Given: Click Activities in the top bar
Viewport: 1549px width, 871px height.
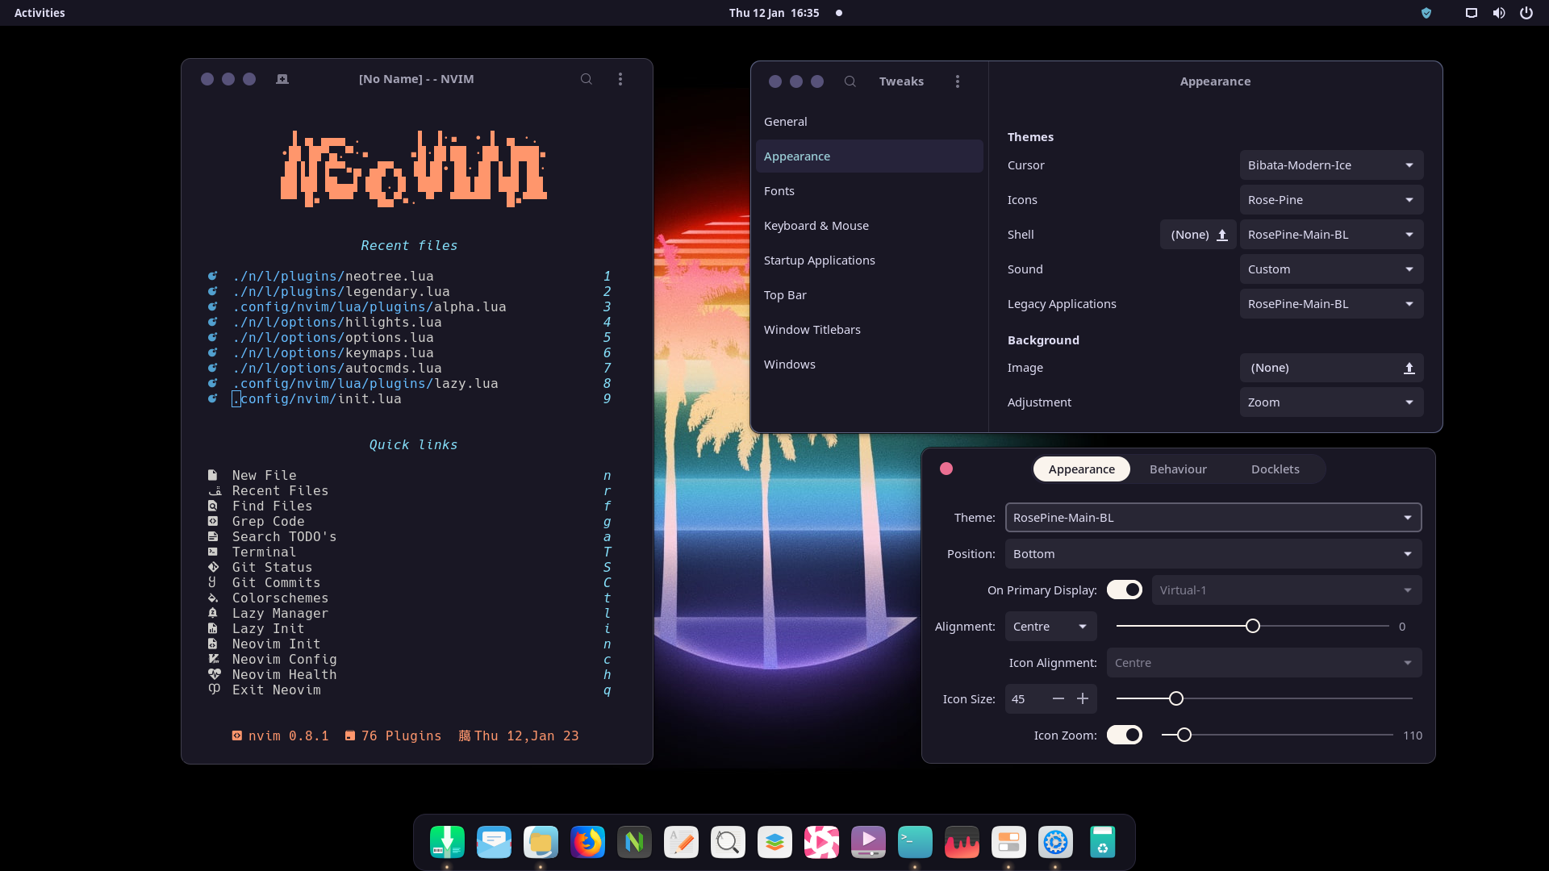Looking at the screenshot, I should click(40, 13).
